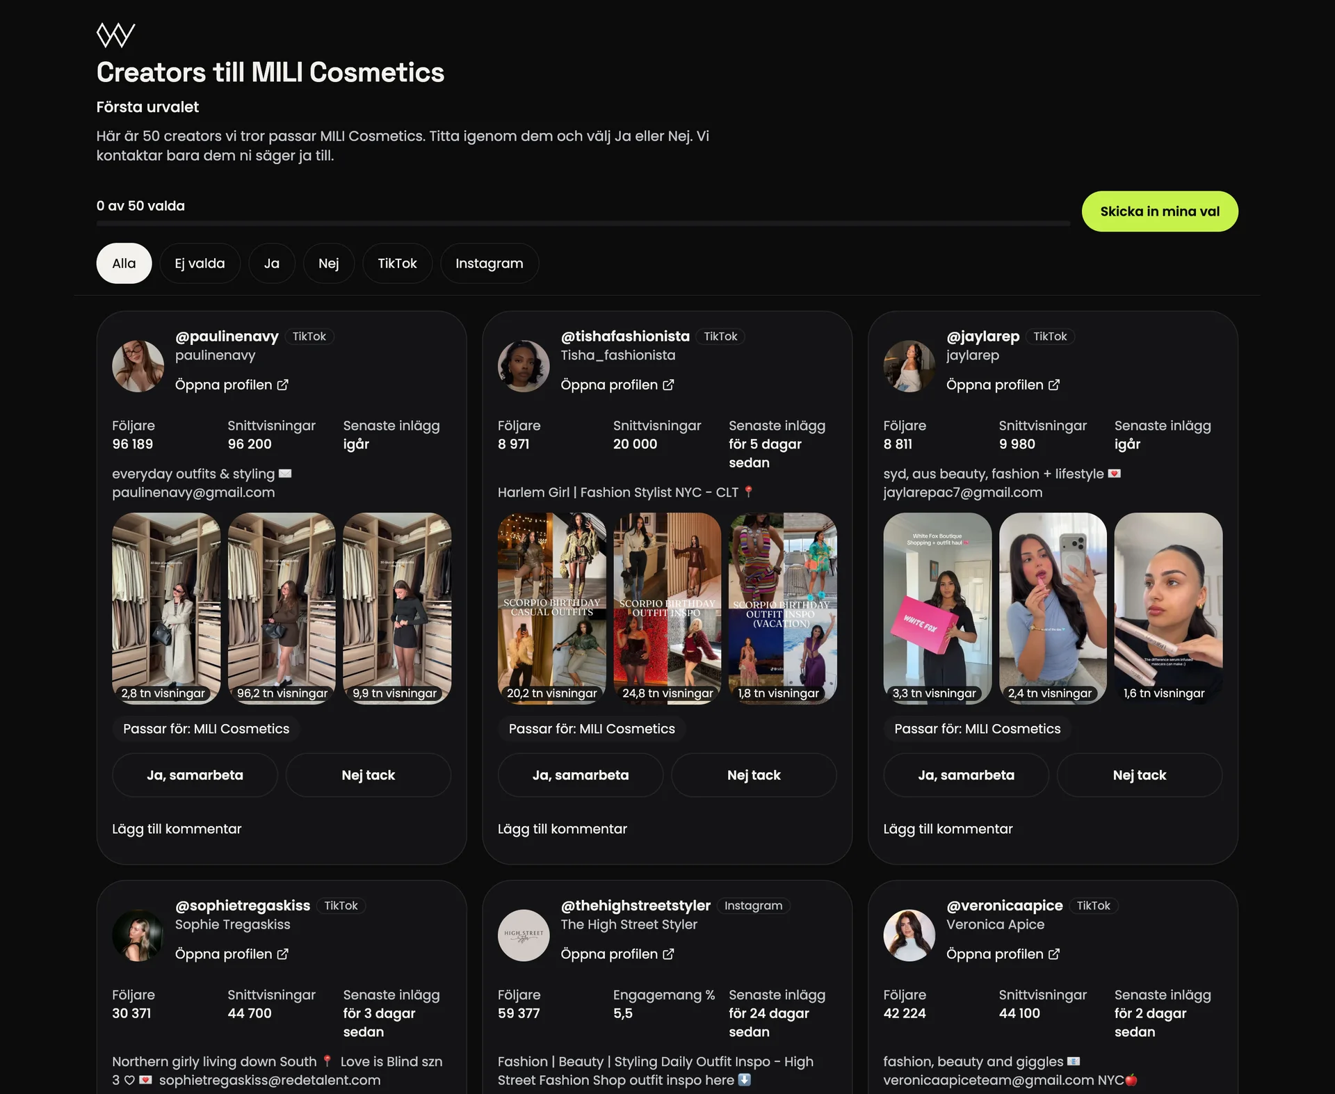Open profile link for @sophietregaskiss
Screen dimensions: 1335x1094
pyautogui.click(x=232, y=954)
